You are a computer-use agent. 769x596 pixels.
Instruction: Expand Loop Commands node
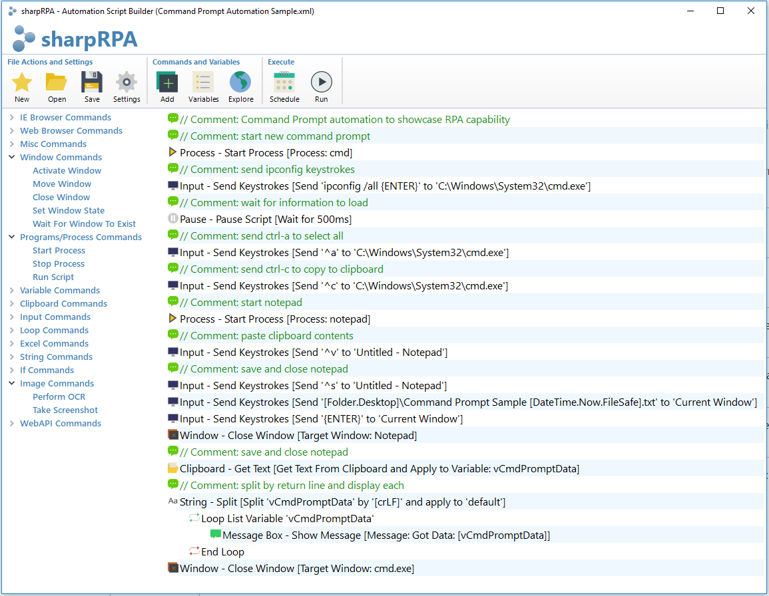[12, 330]
